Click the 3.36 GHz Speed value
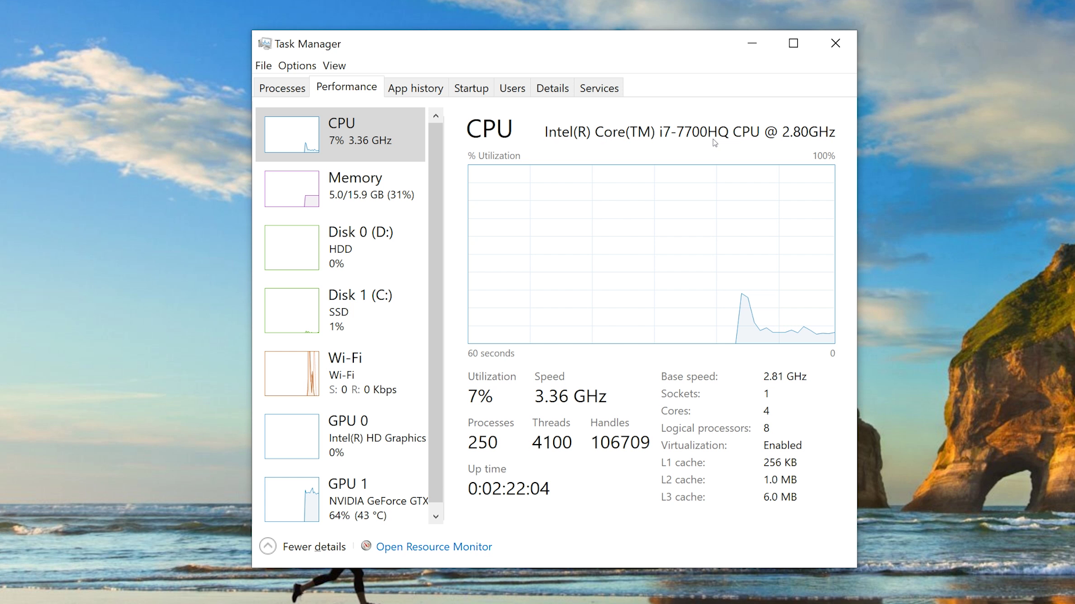The width and height of the screenshot is (1075, 604). coord(571,396)
